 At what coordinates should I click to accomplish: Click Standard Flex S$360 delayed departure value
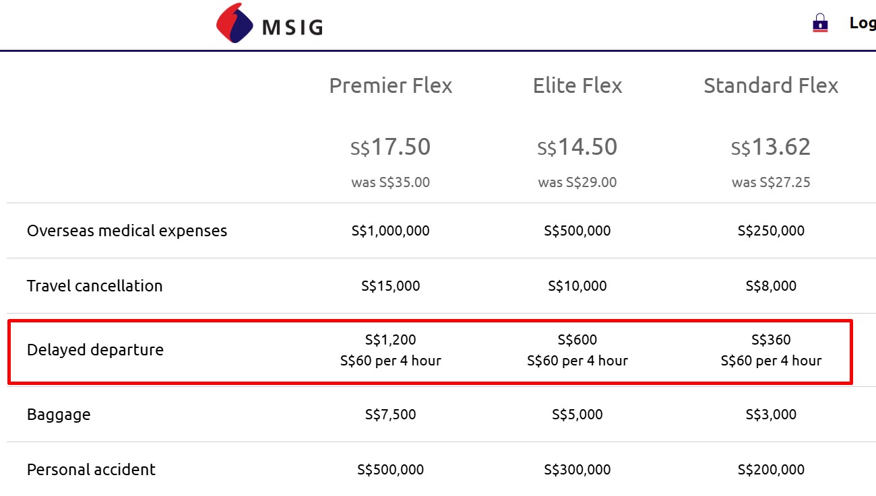[771, 340]
